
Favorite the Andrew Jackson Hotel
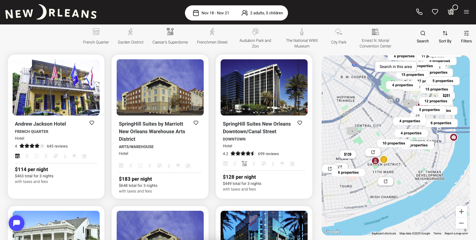(92, 123)
